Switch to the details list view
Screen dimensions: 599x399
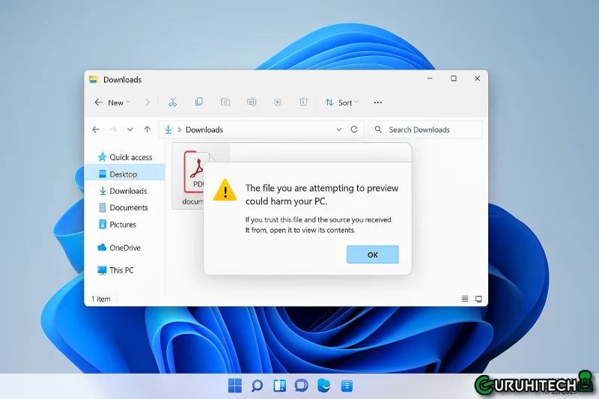(465, 299)
